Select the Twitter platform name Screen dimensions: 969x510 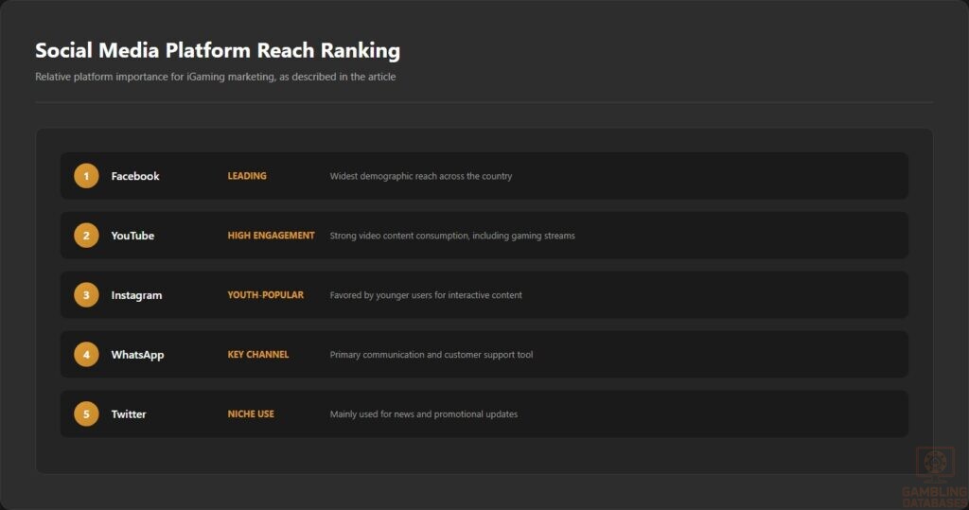[129, 414]
